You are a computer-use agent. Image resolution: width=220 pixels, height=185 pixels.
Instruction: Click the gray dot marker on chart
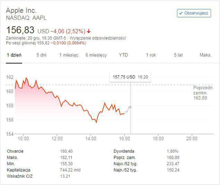click(x=130, y=107)
